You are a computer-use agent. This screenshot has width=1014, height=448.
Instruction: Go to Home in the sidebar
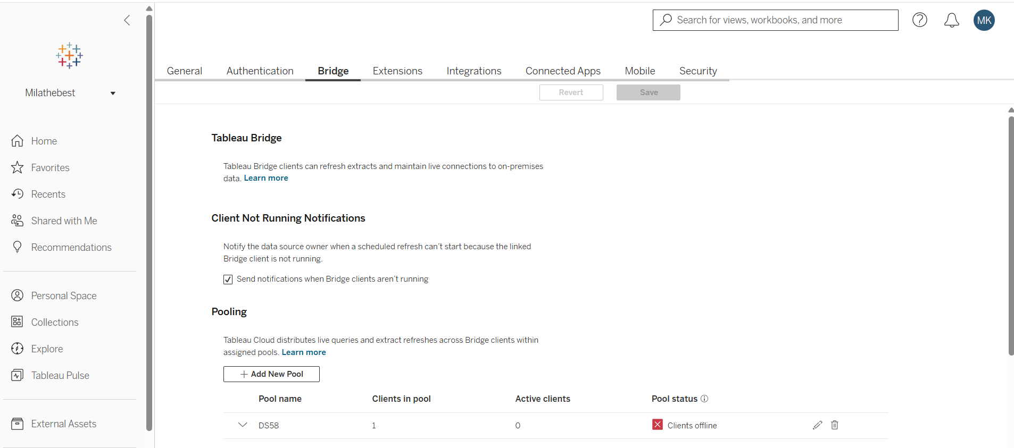point(44,141)
